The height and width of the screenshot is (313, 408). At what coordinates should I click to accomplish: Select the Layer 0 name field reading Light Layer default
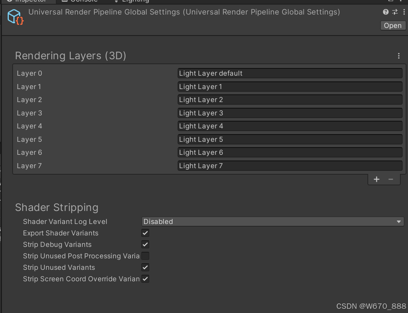[x=290, y=73]
